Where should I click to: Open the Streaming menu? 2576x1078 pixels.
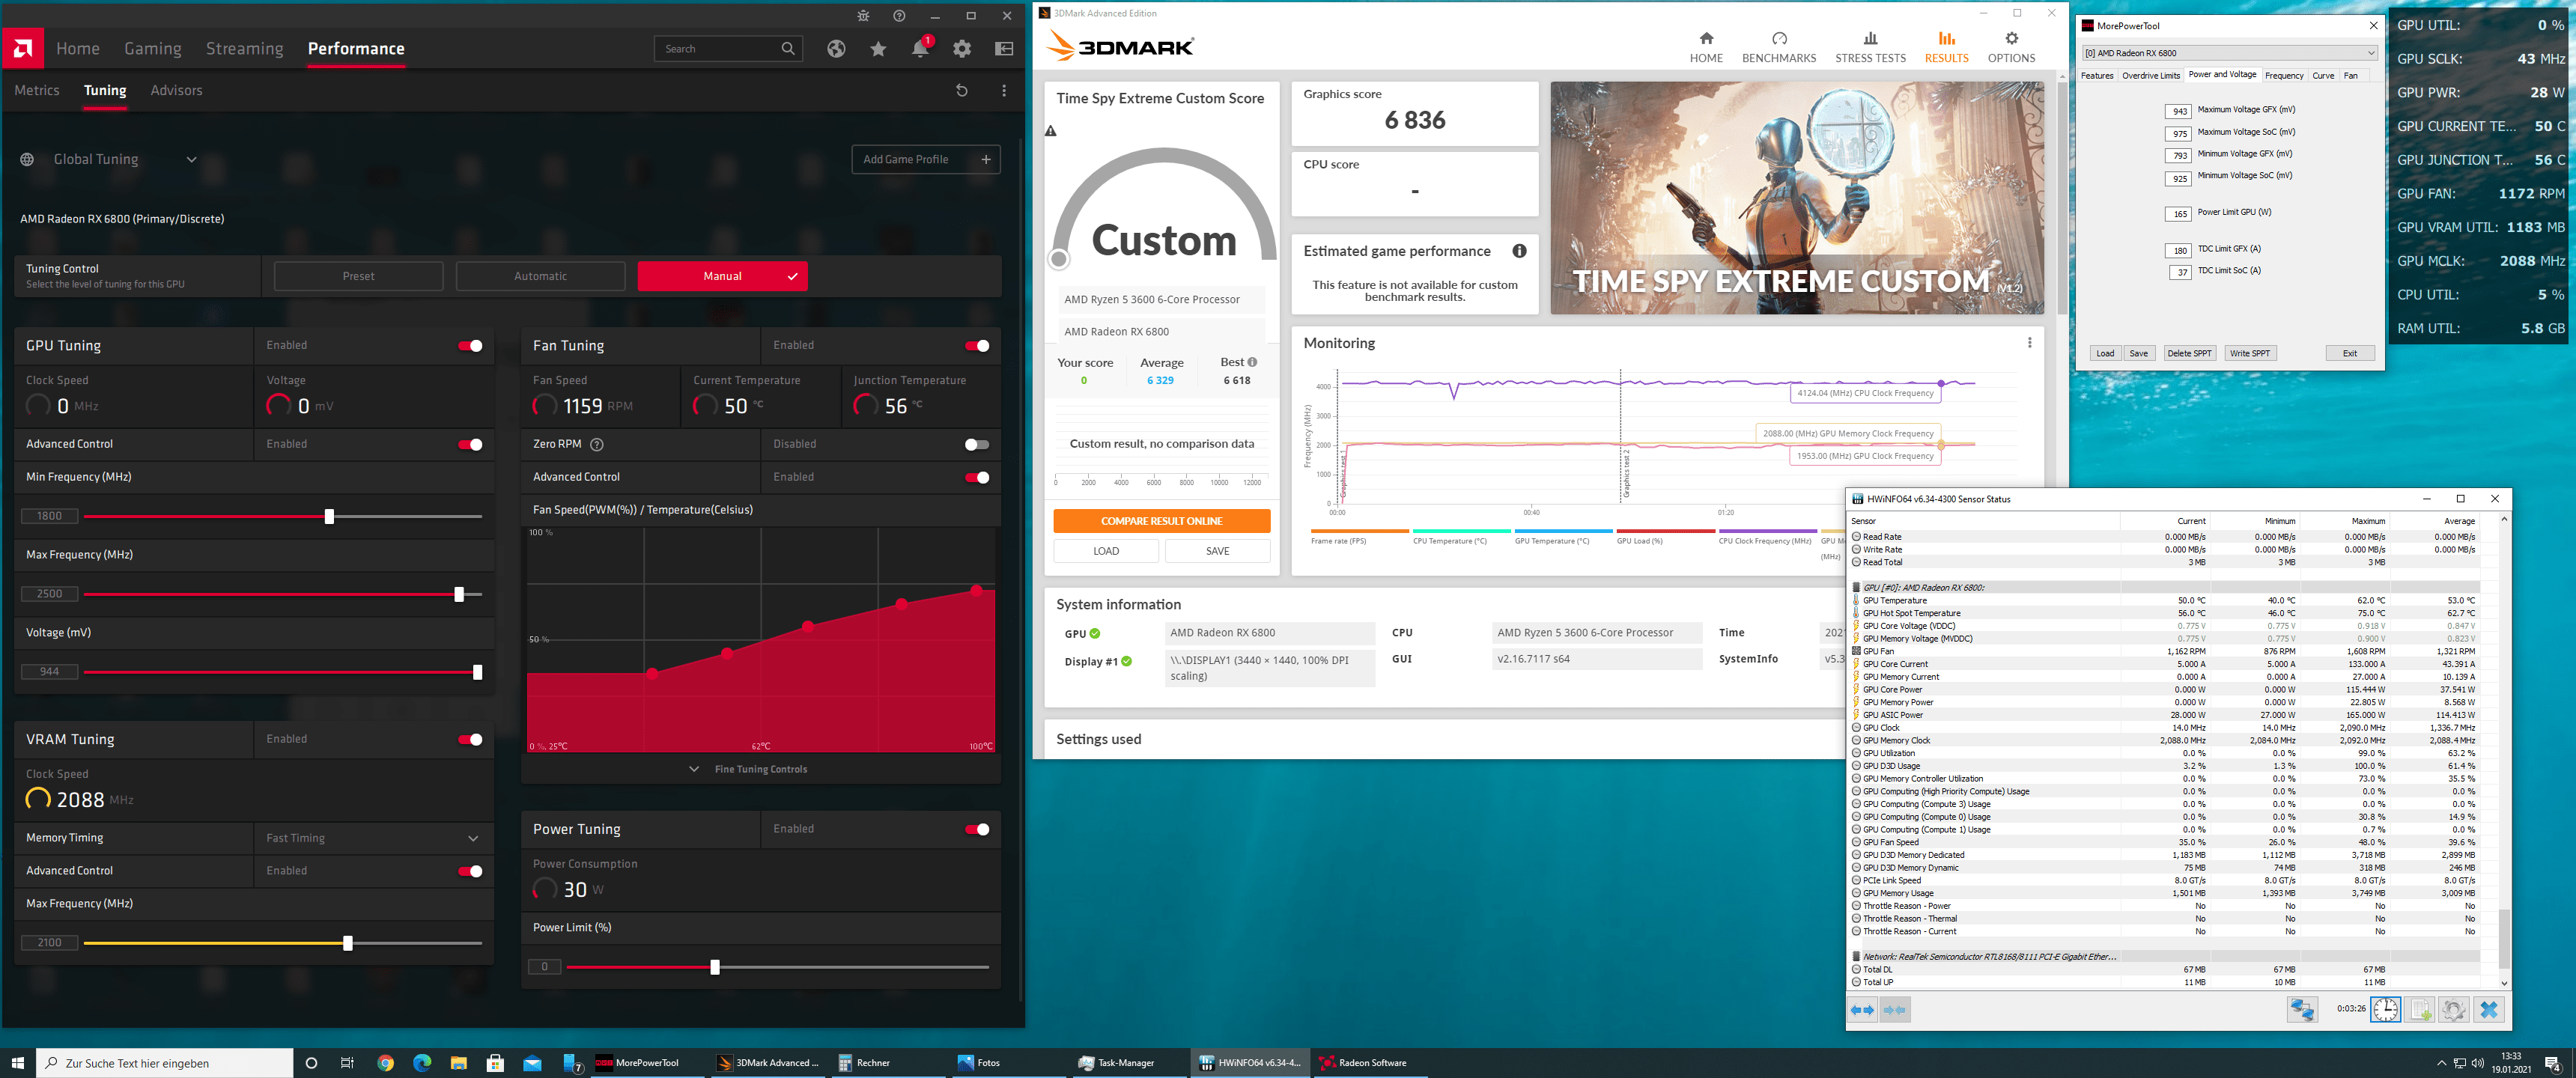tap(245, 48)
